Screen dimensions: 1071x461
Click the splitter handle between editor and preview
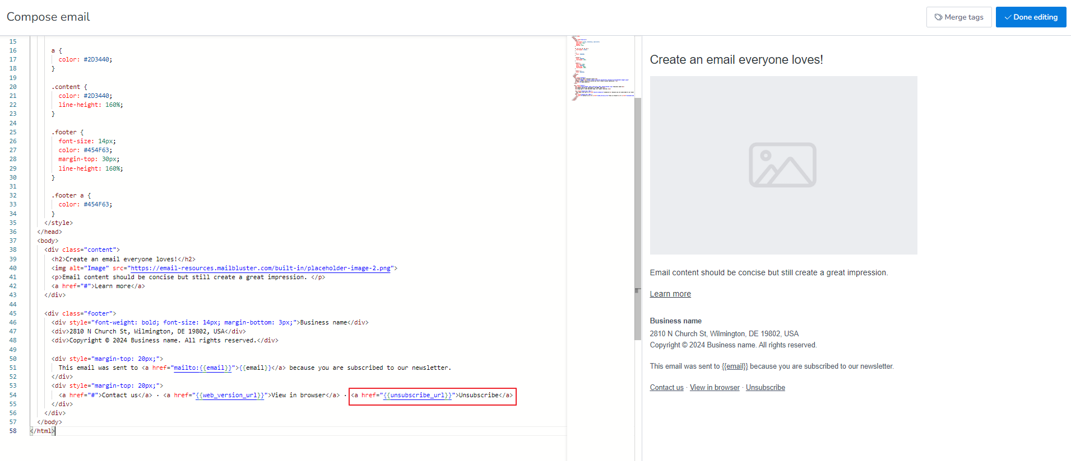coord(638,290)
